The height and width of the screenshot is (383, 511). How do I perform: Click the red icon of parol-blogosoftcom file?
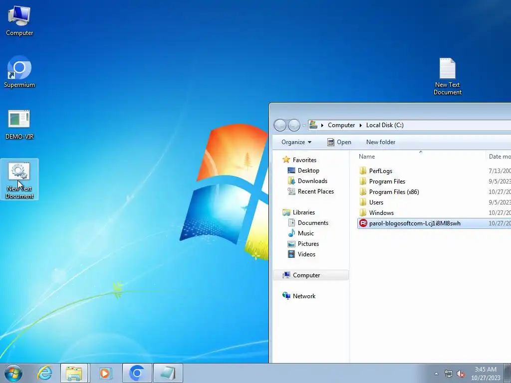(363, 223)
